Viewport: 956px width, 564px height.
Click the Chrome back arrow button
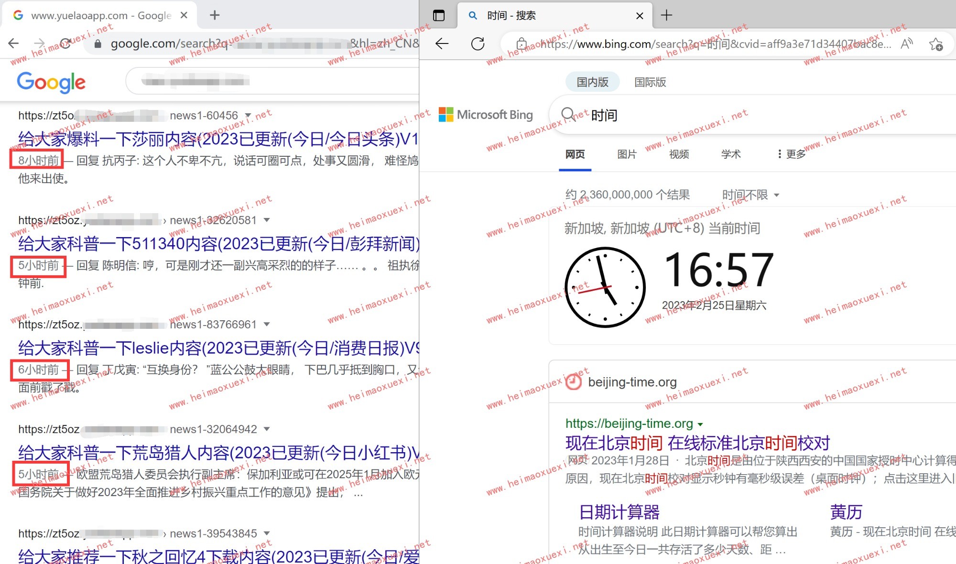pos(13,43)
